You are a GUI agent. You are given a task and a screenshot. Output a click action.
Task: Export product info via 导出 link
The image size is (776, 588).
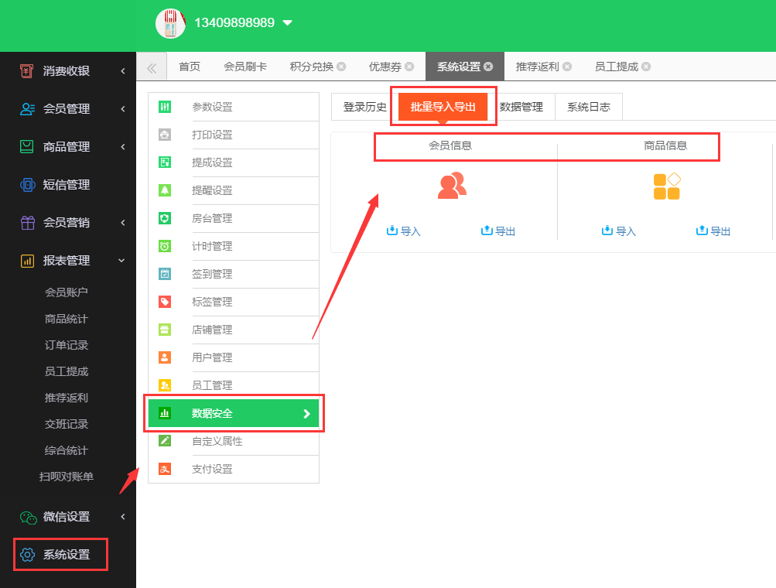(713, 231)
